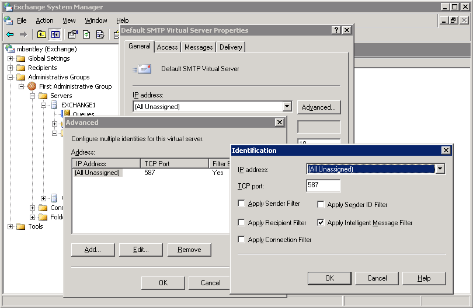Click the TCP port field showing 587
Screen dimensions: 473x308
(323, 185)
